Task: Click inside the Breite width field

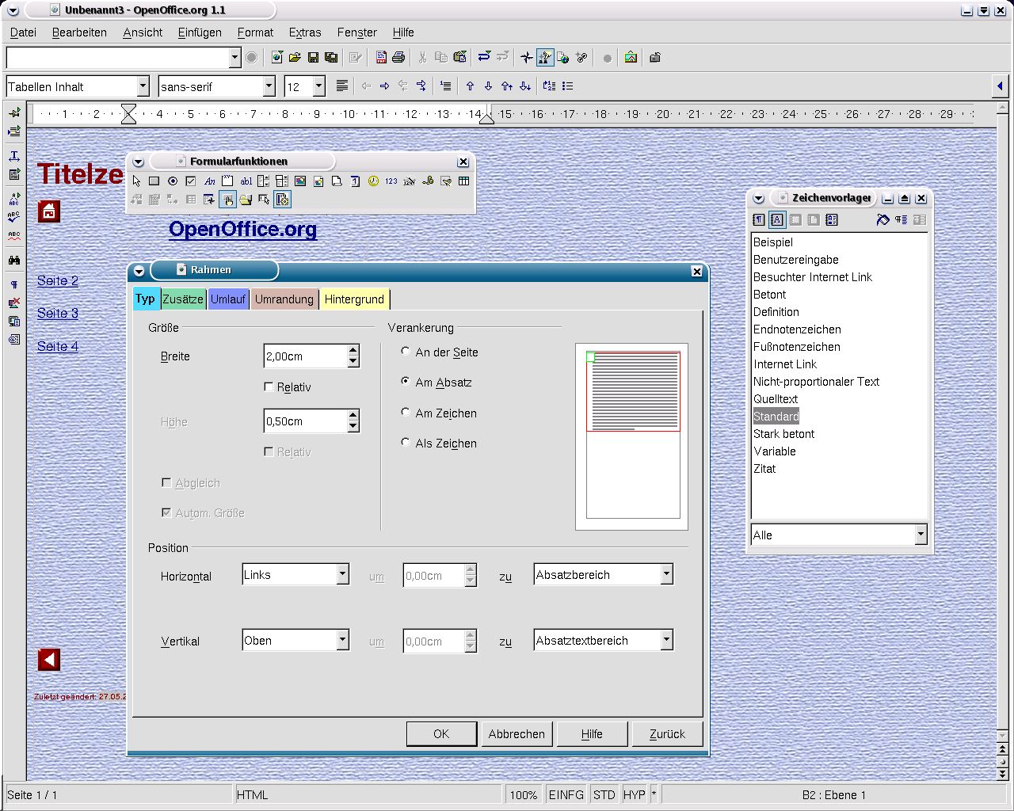Action: (x=304, y=356)
